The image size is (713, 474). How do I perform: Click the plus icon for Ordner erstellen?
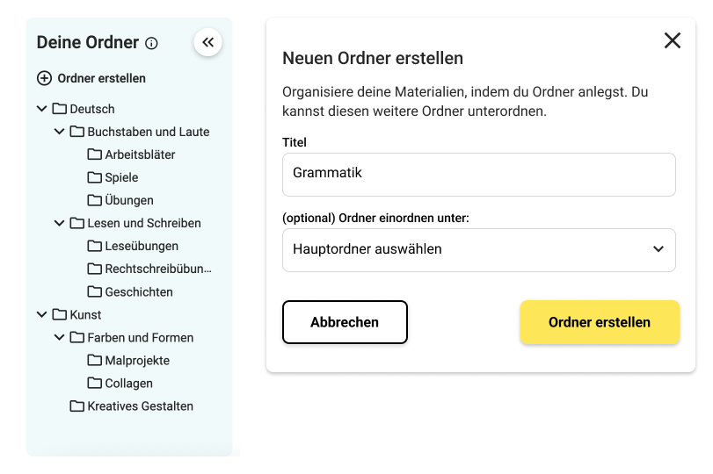coord(44,78)
